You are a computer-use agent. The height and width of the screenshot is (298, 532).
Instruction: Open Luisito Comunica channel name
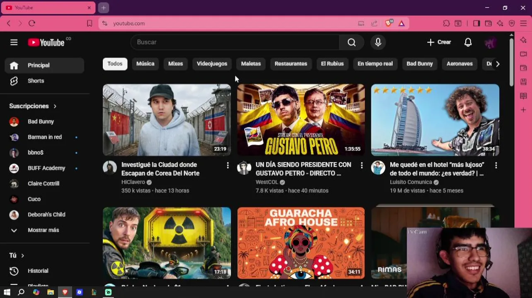click(411, 182)
